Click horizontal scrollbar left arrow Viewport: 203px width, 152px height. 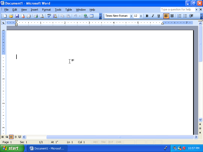(24, 137)
